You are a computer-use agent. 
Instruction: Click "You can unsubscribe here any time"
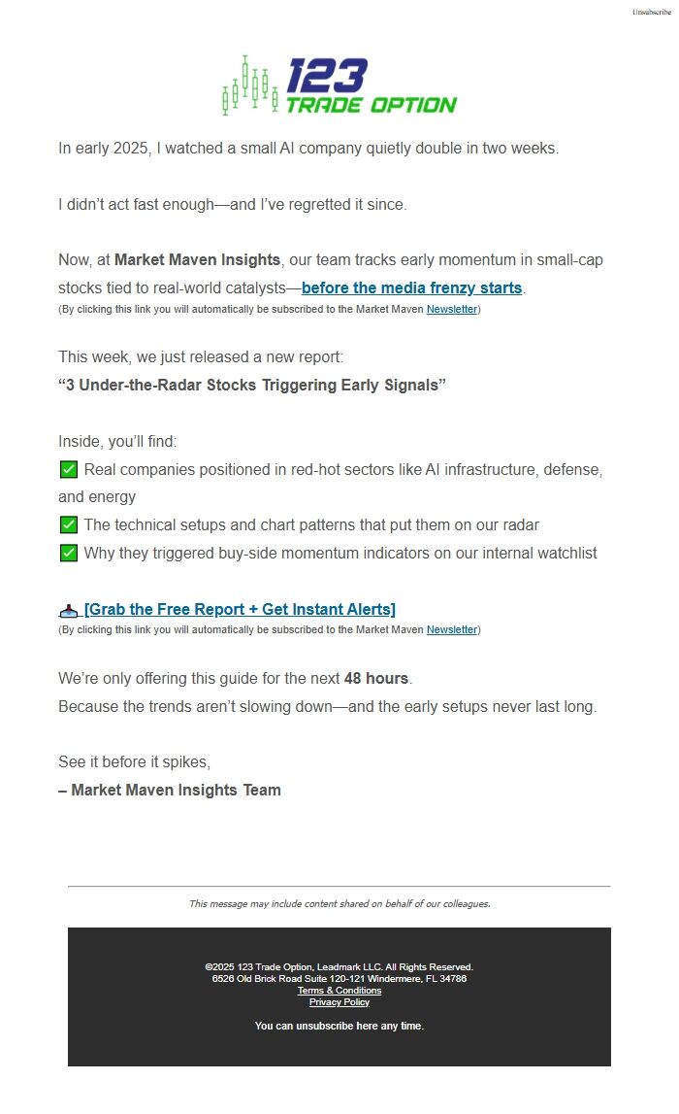(x=339, y=1026)
